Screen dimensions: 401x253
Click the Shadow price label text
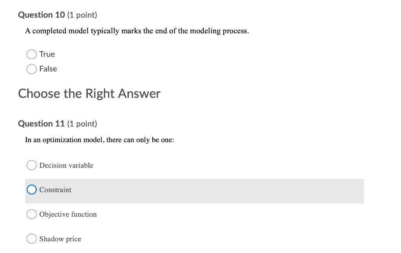60,239
